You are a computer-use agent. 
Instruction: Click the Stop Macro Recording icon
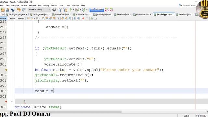pos(87,19)
